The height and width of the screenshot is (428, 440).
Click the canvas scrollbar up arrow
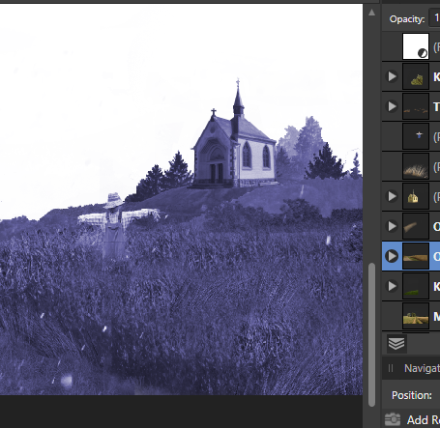tap(371, 13)
